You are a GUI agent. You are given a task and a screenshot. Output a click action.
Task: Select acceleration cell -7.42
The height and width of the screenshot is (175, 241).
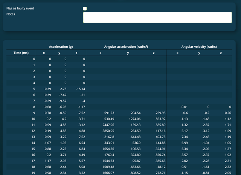(63, 95)
